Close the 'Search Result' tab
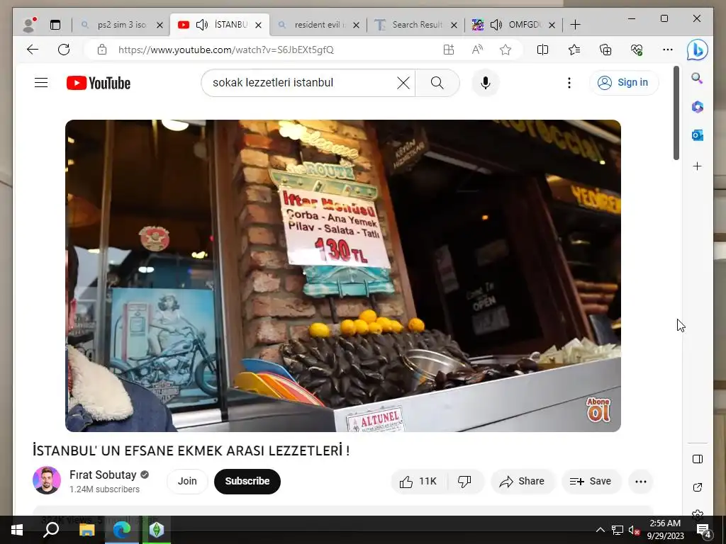The width and height of the screenshot is (726, 544). point(454,25)
